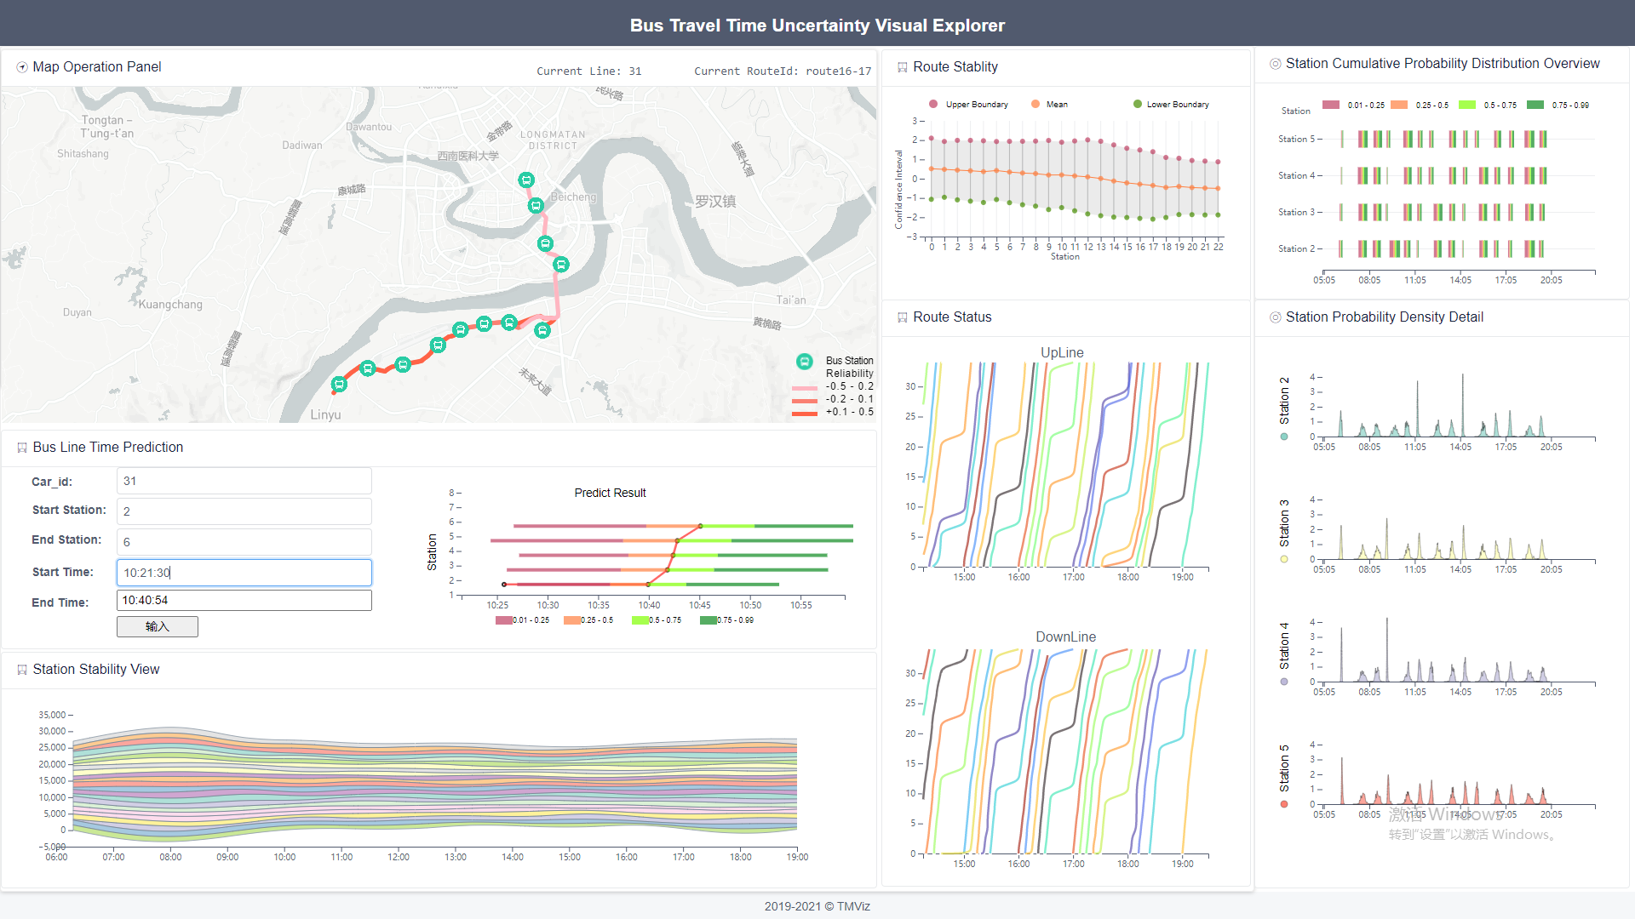Click the 输入 submit button
The image size is (1635, 919).
click(158, 626)
